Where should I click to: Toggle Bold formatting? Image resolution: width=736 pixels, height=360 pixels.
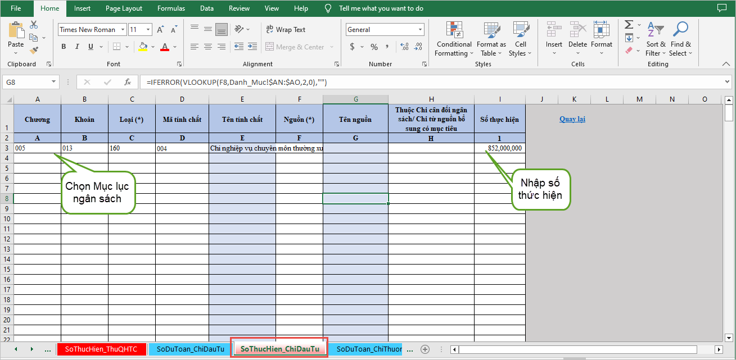64,47
